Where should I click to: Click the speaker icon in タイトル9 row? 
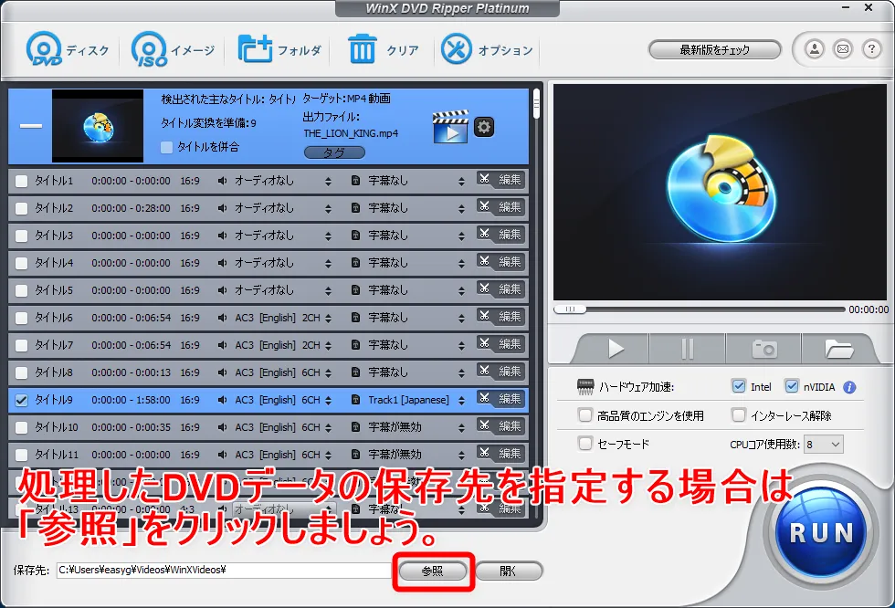tap(222, 400)
